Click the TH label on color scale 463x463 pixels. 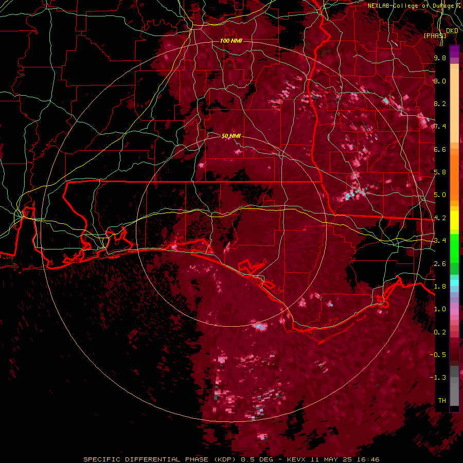442,401
